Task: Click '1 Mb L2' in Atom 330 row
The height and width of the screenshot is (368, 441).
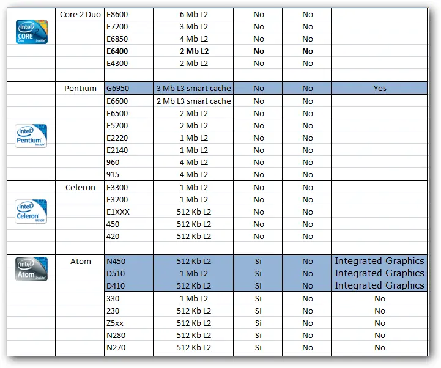Action: tap(194, 298)
